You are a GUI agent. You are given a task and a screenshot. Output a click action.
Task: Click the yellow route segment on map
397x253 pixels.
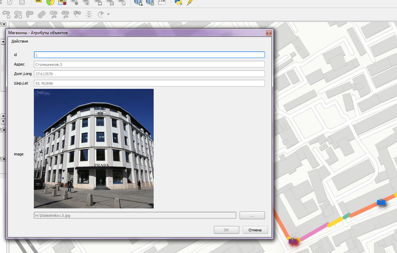(335, 222)
